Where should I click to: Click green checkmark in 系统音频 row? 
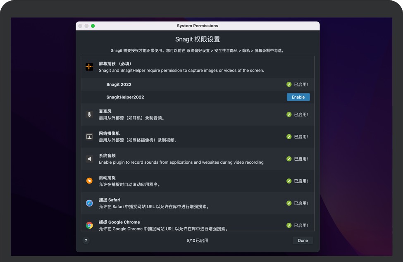(x=289, y=159)
